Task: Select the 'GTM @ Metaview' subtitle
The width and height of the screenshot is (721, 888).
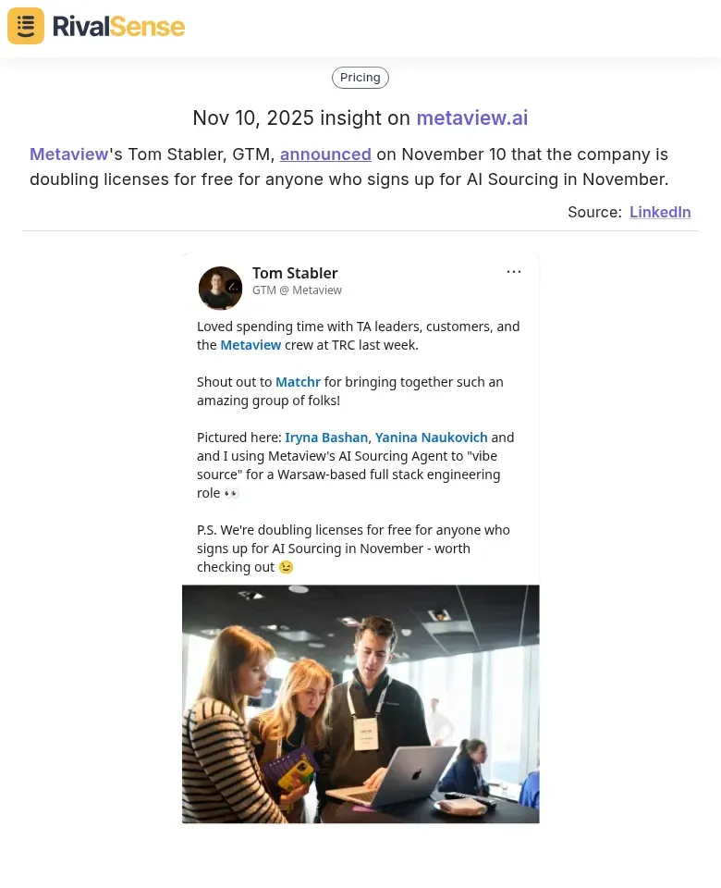Action: [x=297, y=290]
